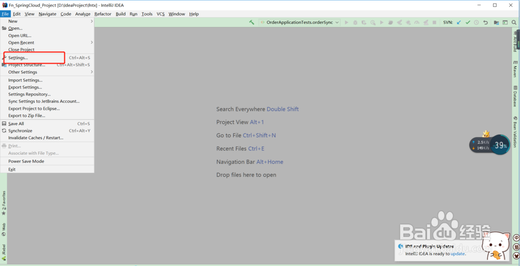Select Invalidate Caches / Restart...
Image resolution: width=520 pixels, height=266 pixels.
click(x=47, y=137)
